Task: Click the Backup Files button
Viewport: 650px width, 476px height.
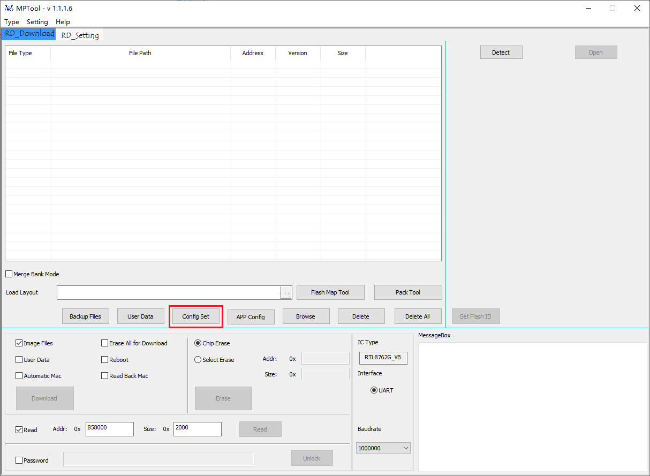Action: [x=86, y=316]
